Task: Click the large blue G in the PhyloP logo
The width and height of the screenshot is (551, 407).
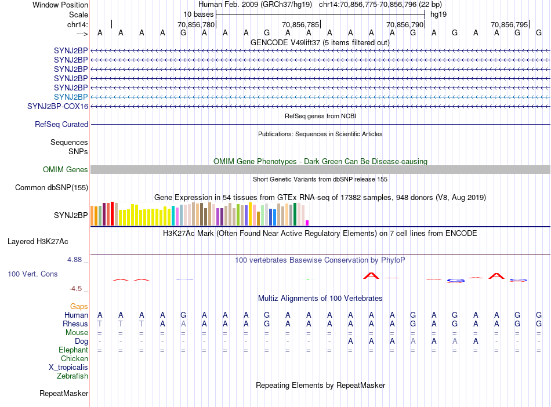Action: pyautogui.click(x=455, y=281)
